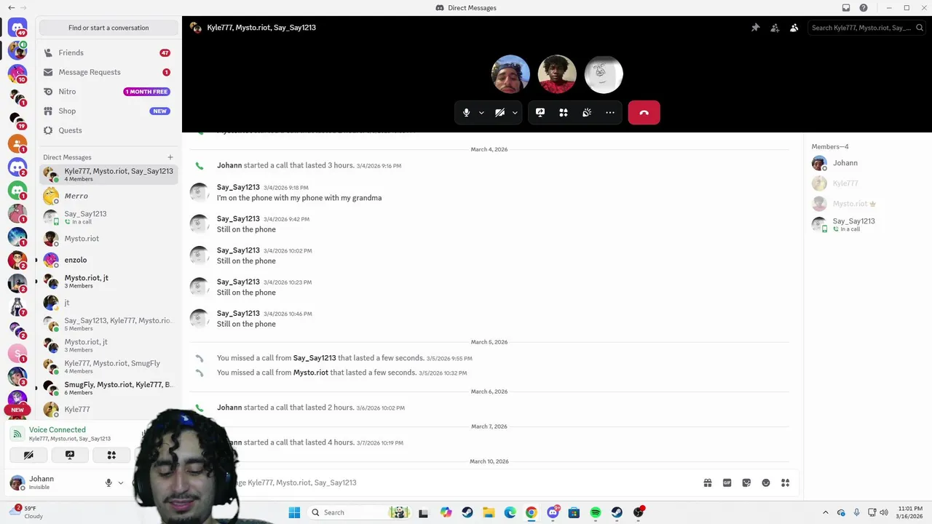This screenshot has width=932, height=524.
Task: Open the microphone options arrow in the call bar
Action: point(481,113)
